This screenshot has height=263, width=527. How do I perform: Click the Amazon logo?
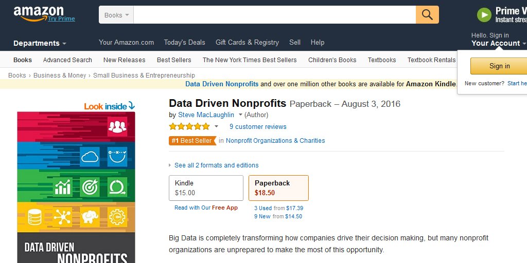[x=38, y=14]
